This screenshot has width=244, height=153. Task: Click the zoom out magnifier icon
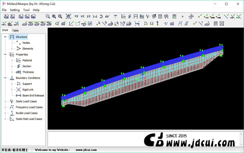(48, 16)
